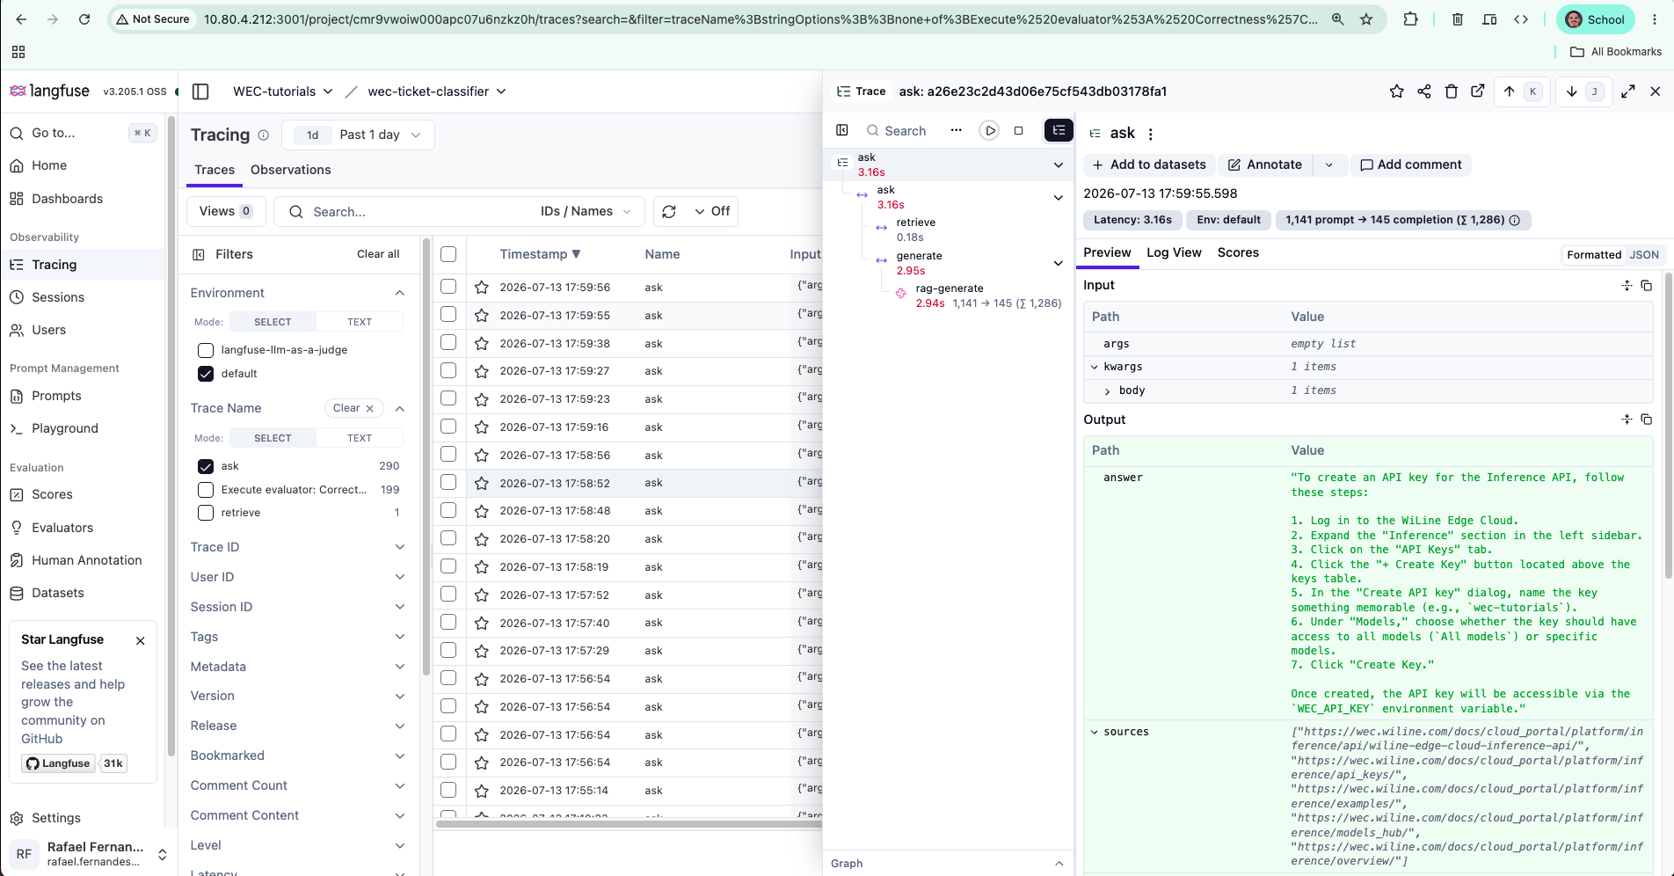The image size is (1674, 876).
Task: Star the 17:59:56 ask trace row
Action: (x=482, y=288)
